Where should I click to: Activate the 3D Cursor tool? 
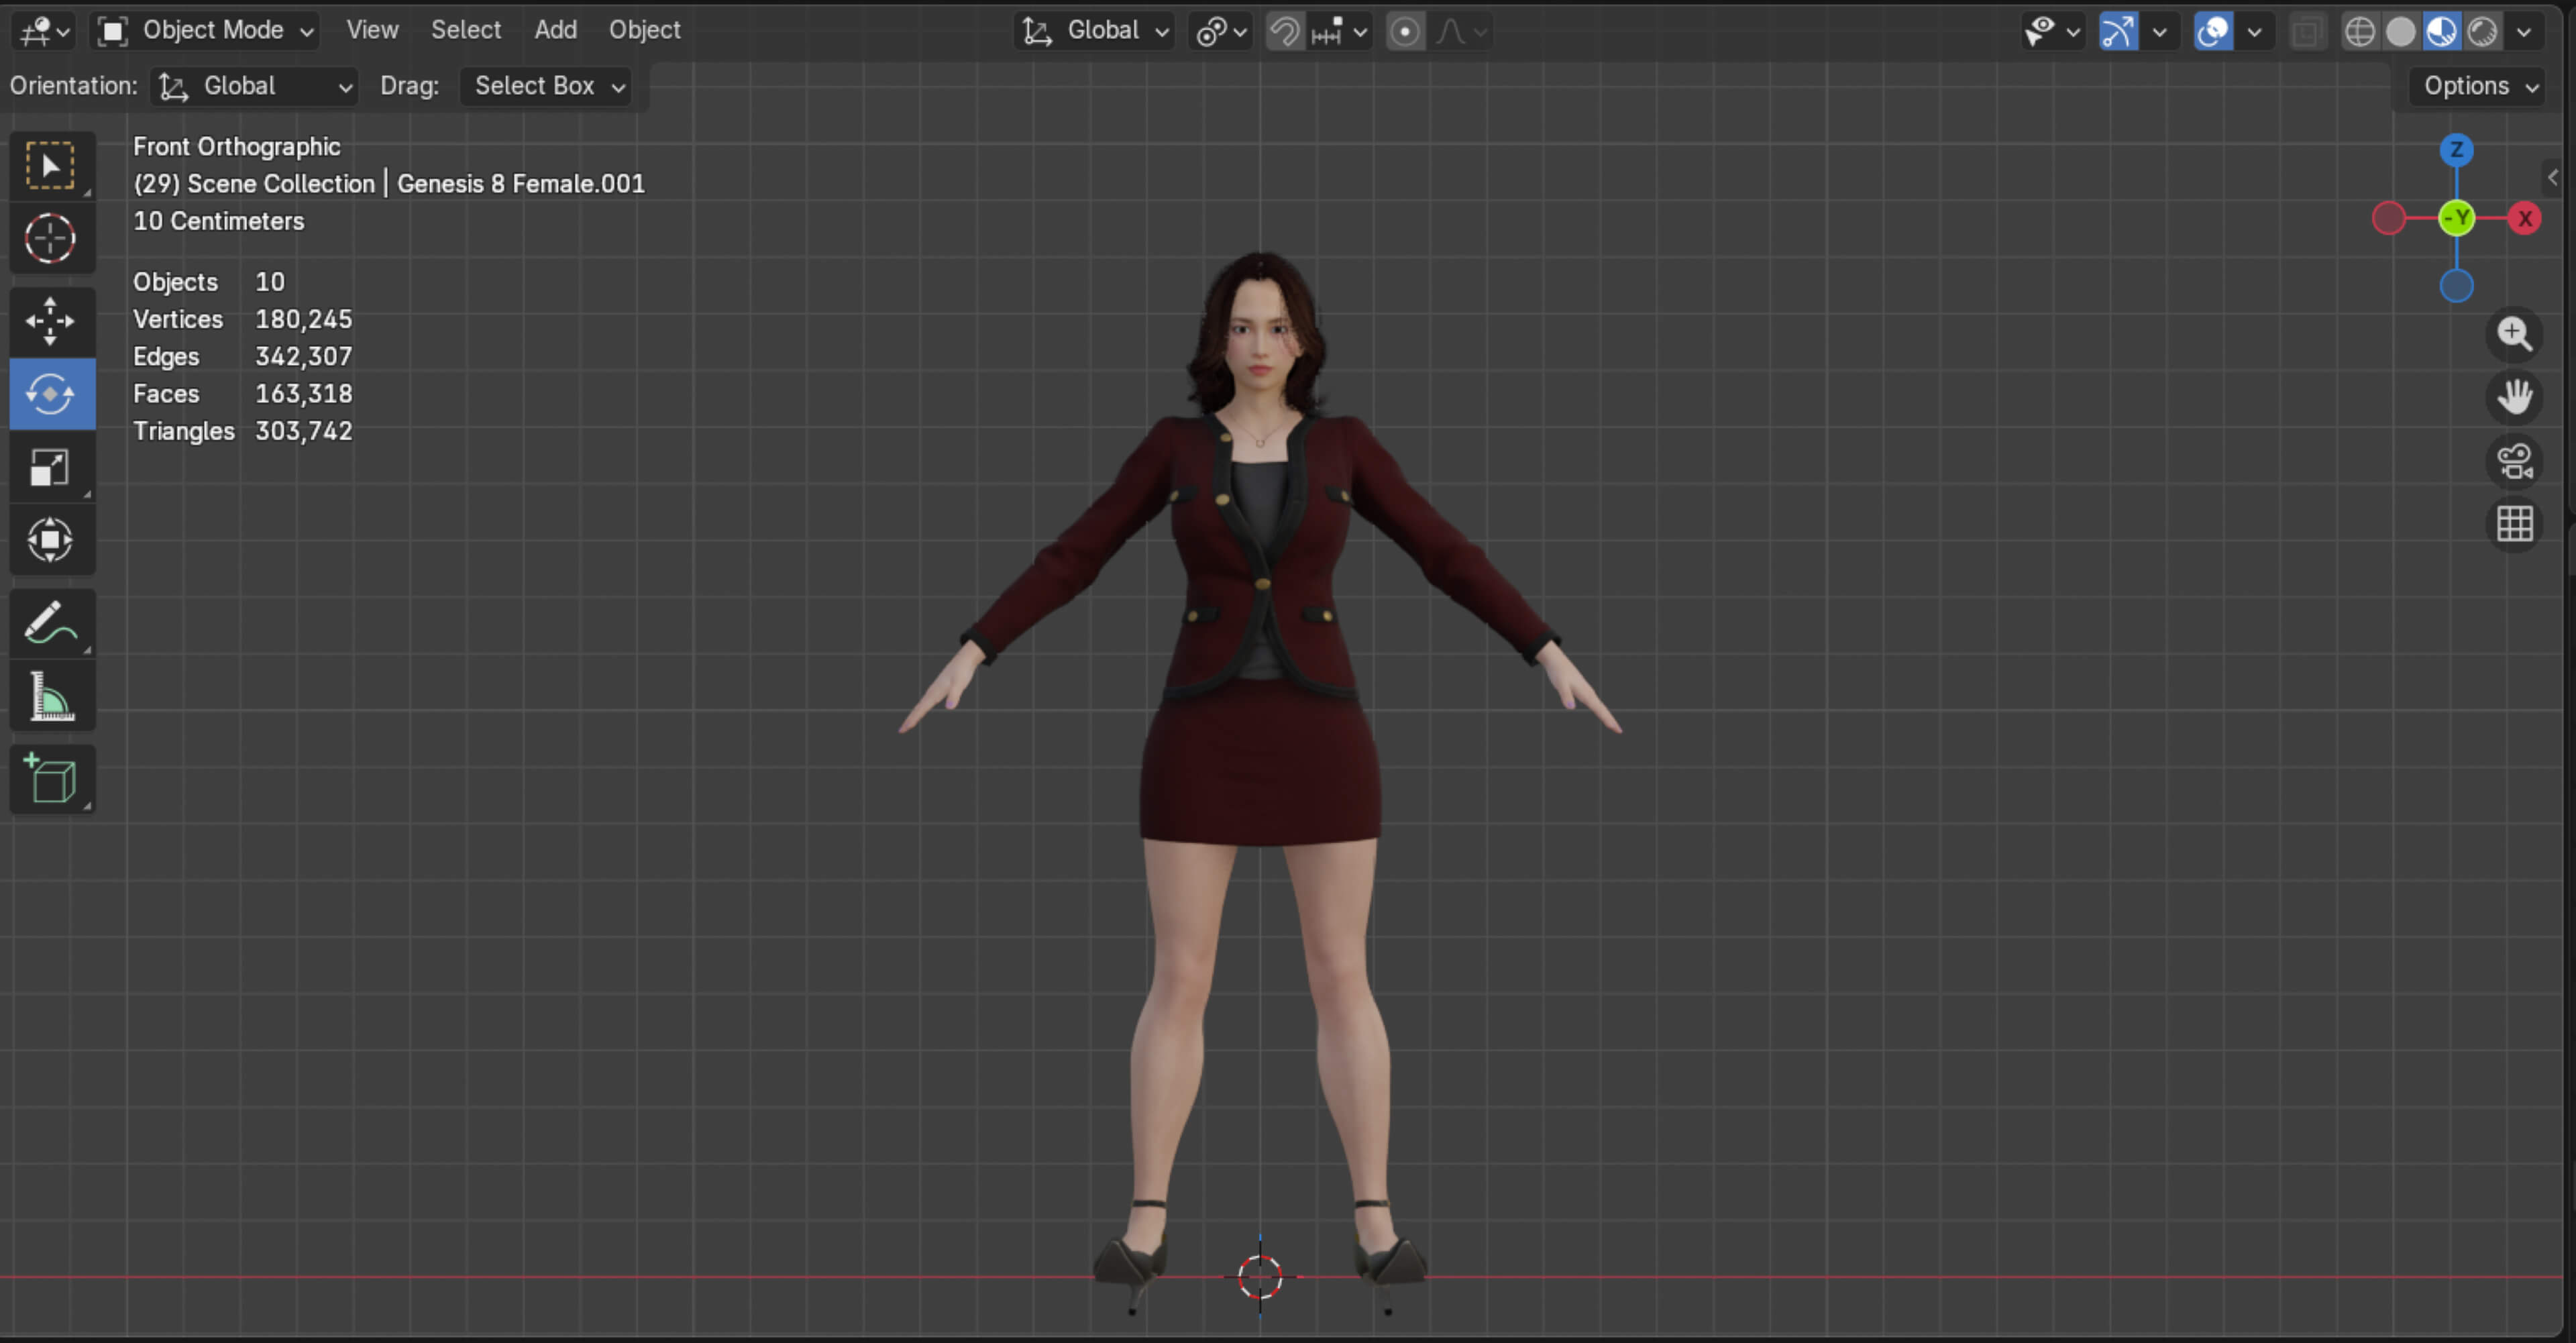click(x=50, y=239)
